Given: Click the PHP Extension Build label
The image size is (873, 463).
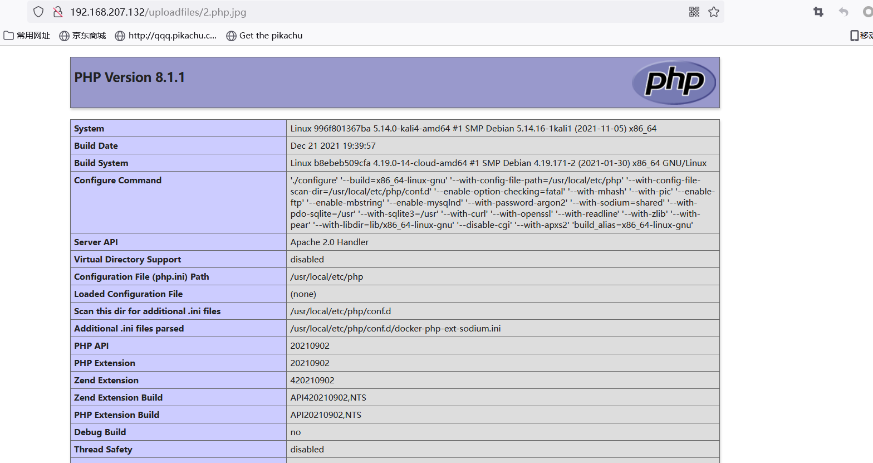Looking at the screenshot, I should pos(117,415).
